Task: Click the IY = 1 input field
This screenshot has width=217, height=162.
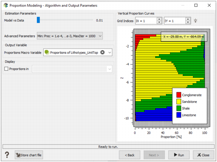Action: point(175,21)
